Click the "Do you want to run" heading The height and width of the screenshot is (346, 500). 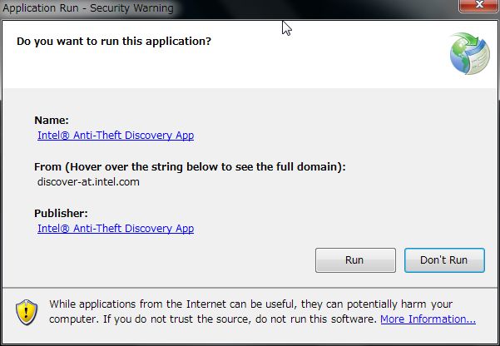tap(114, 40)
